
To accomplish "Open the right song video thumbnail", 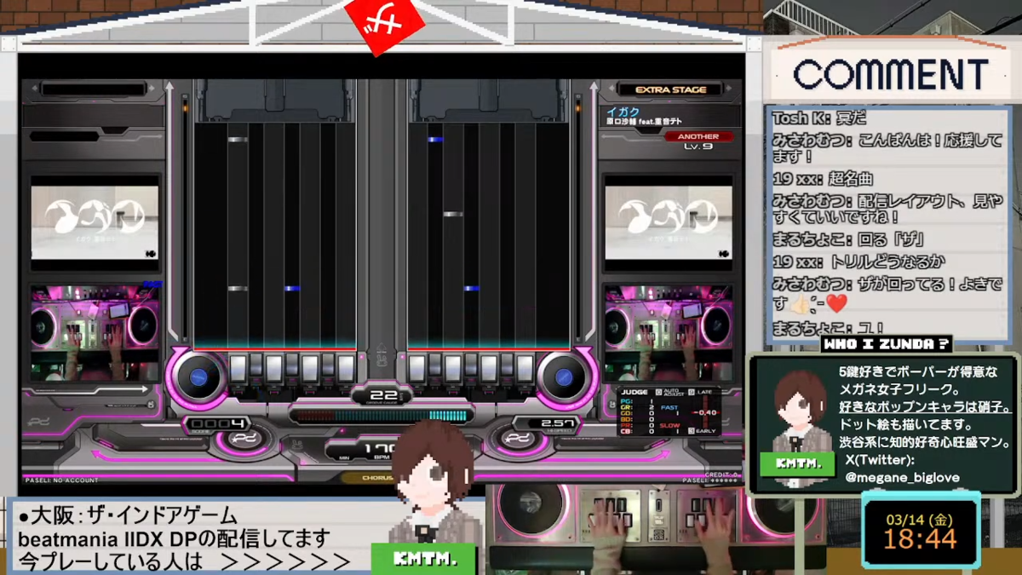I will (668, 221).
